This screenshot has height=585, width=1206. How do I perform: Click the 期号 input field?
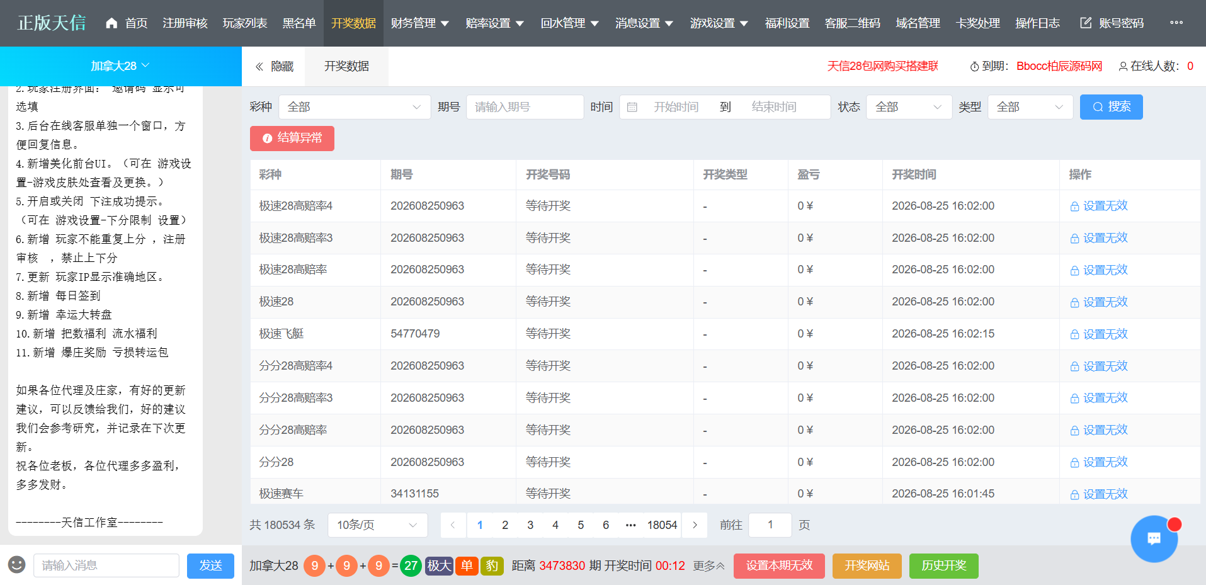pyautogui.click(x=525, y=107)
